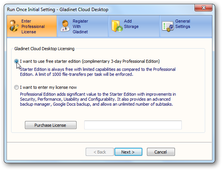
Task: Click the Starter Edition description paragraph
Action: pyautogui.click(x=98, y=72)
